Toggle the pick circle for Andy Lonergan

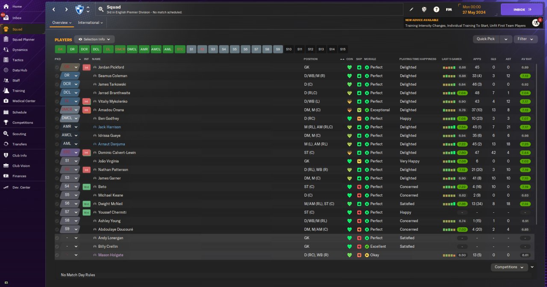(57, 238)
